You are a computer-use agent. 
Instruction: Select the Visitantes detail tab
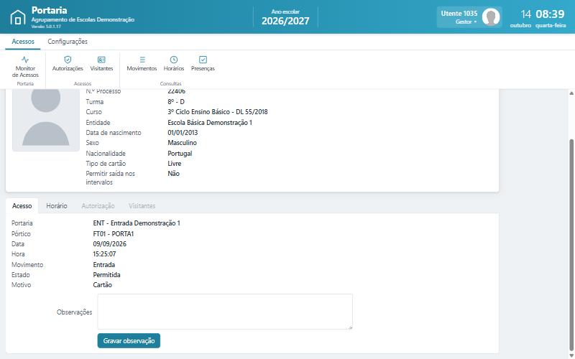pyautogui.click(x=142, y=206)
